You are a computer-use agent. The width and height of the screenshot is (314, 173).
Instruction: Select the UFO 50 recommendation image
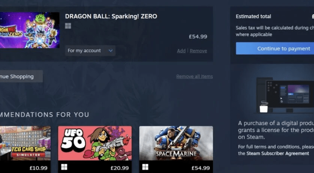click(x=95, y=143)
